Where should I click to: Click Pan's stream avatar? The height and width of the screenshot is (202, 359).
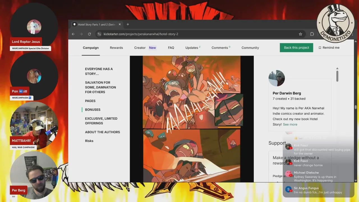pos(34,76)
